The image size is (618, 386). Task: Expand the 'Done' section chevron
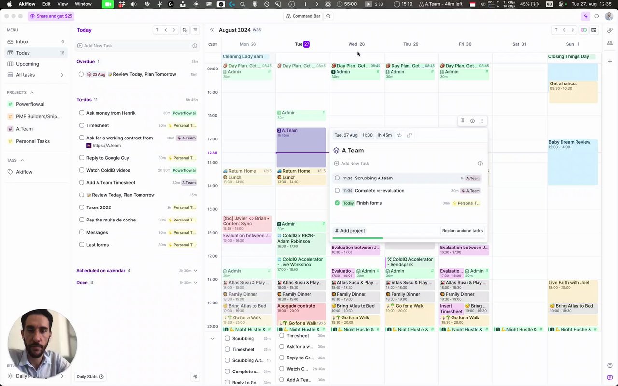coord(196,283)
